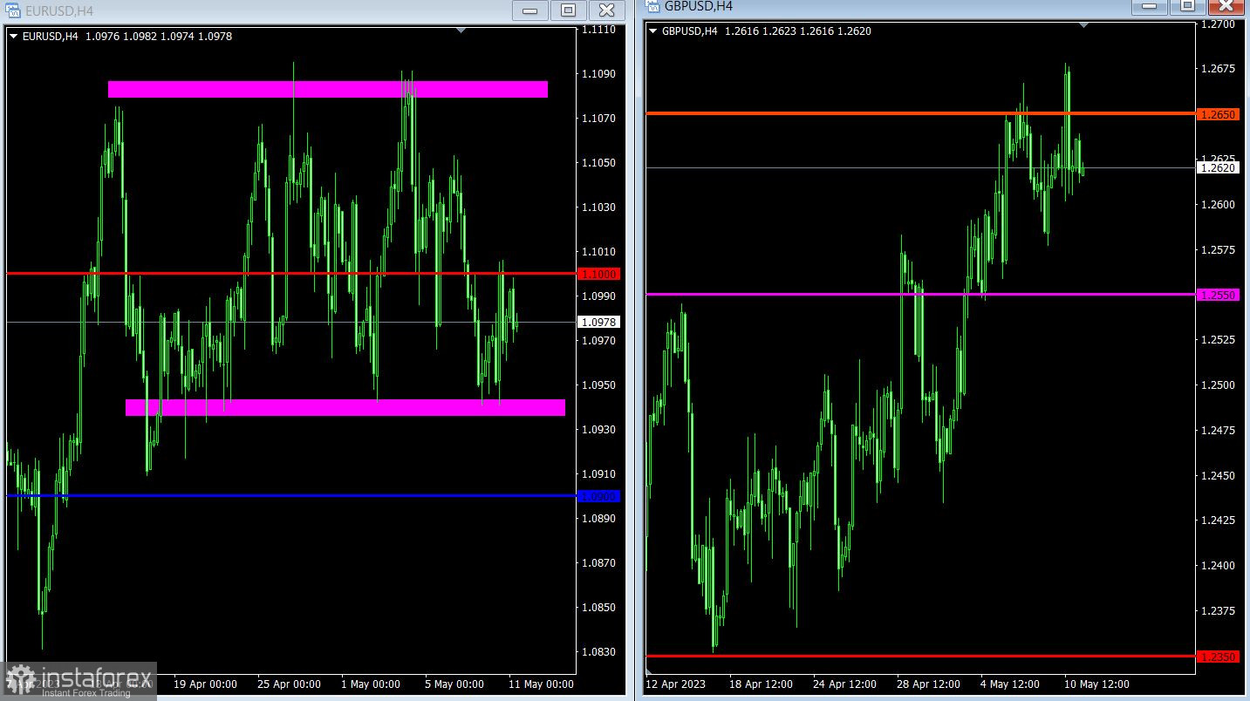
Task: Open the GBPUSD chart symbol dropdown arrow
Action: (x=654, y=31)
